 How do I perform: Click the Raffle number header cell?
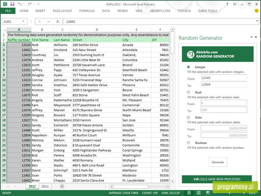19,40
